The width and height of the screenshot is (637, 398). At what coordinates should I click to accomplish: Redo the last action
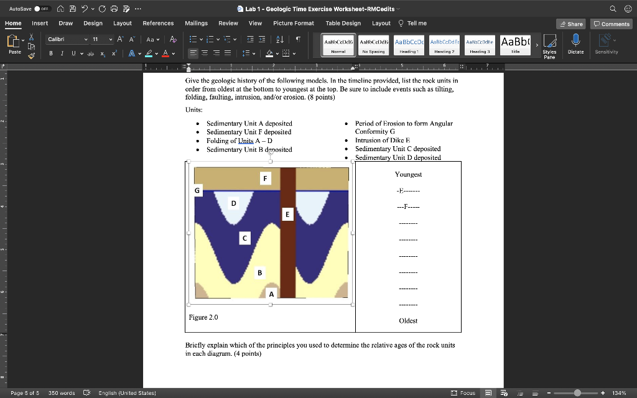[x=102, y=9]
